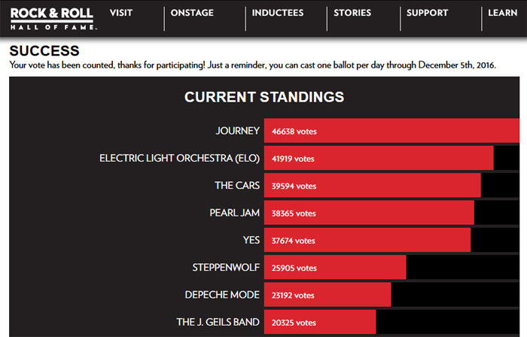Click the Journey vote bar
The height and width of the screenshot is (337, 527).
[391, 131]
